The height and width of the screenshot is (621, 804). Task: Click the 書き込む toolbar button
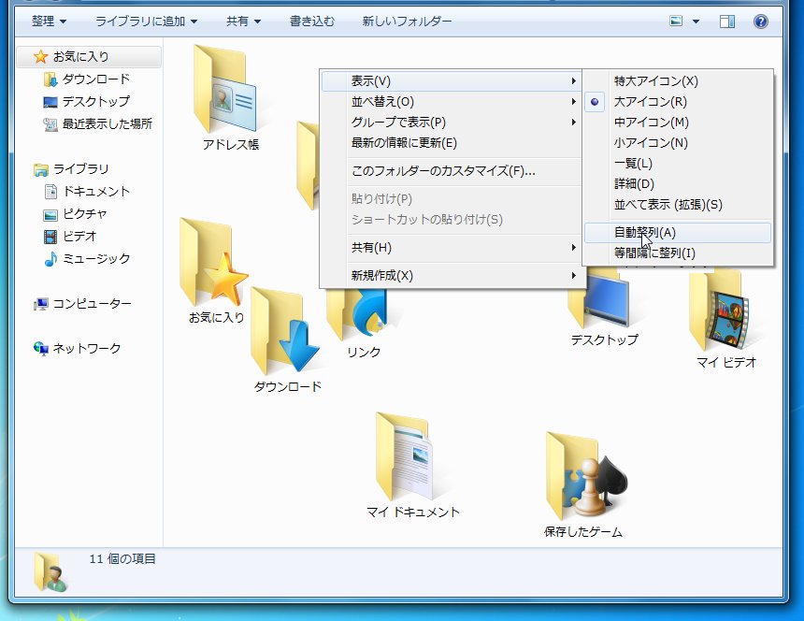point(311,21)
